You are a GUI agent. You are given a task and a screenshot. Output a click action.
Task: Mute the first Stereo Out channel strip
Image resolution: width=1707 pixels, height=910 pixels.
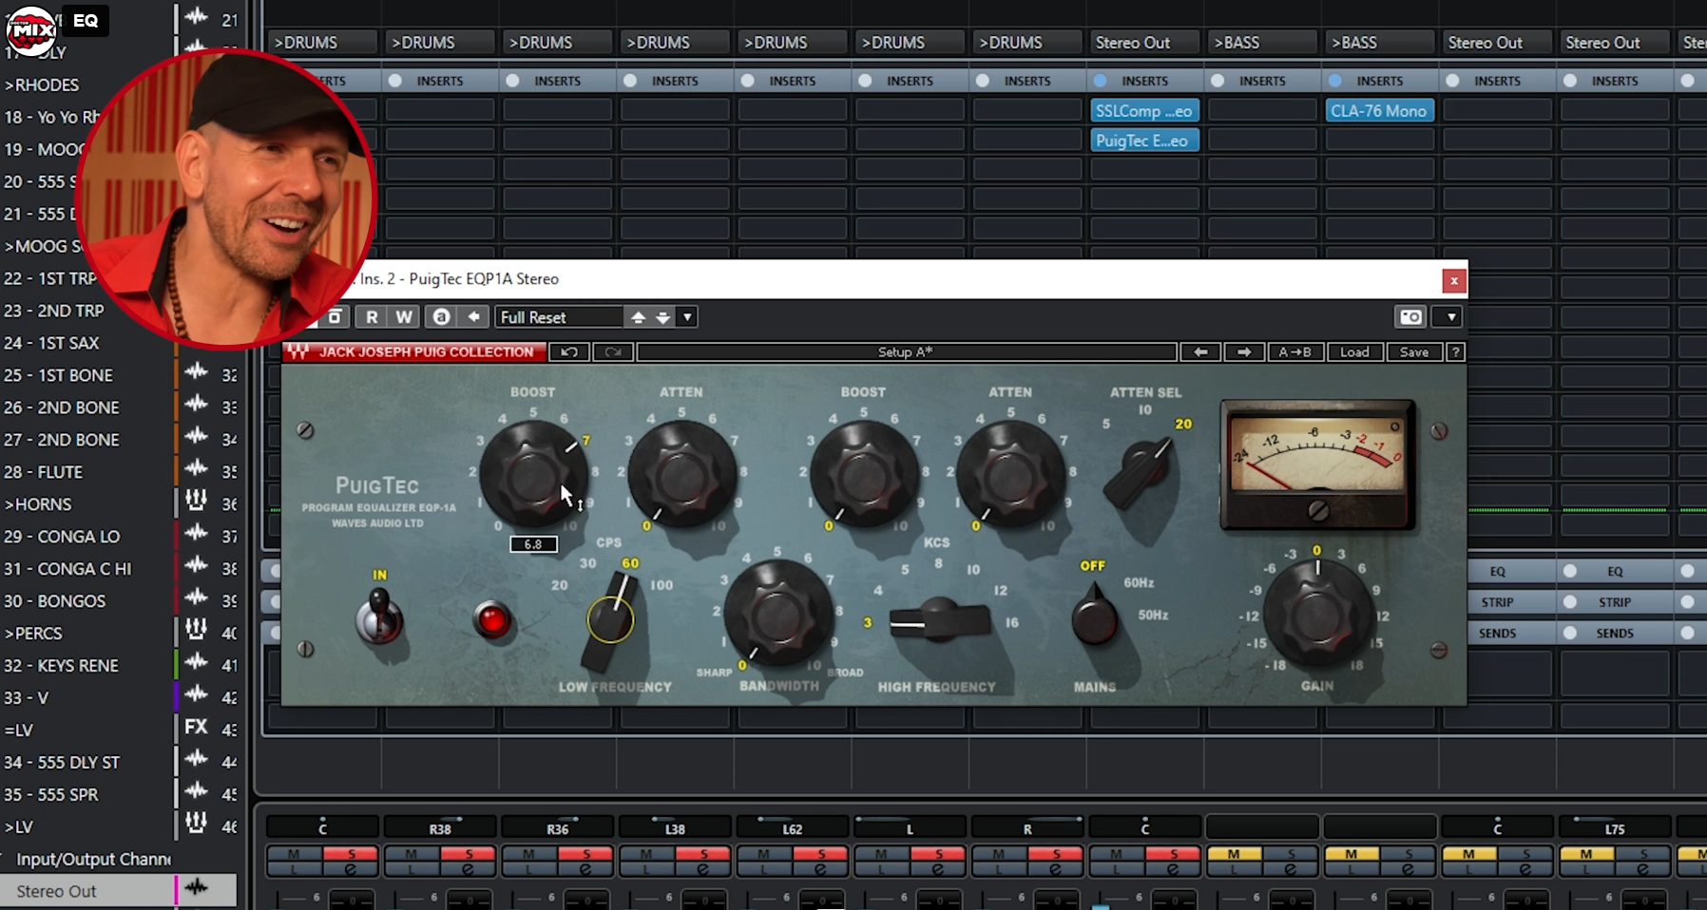pos(1119,853)
